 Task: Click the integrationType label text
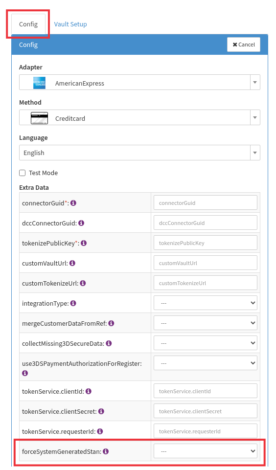46,303
